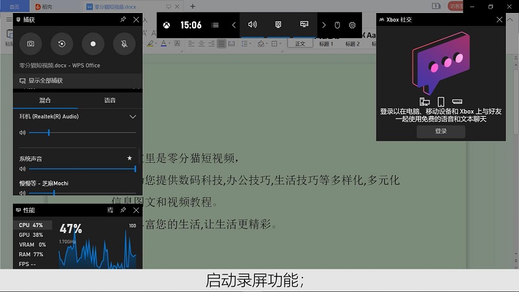Viewport: 519px width, 292px height.
Task: Add a new WPS tab with plus
Action: coord(193,6)
